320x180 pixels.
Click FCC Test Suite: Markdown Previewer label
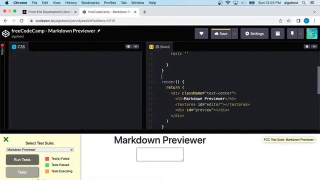[x=288, y=140]
